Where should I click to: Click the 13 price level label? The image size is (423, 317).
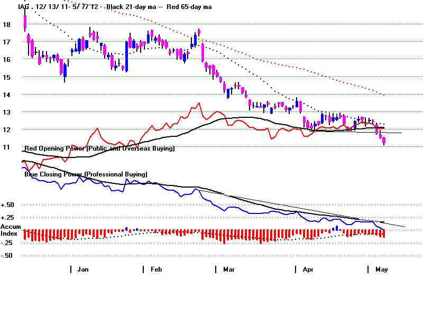(x=6, y=112)
